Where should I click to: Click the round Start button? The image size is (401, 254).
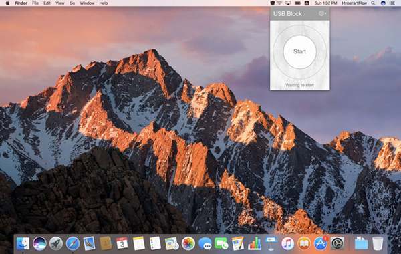point(299,51)
